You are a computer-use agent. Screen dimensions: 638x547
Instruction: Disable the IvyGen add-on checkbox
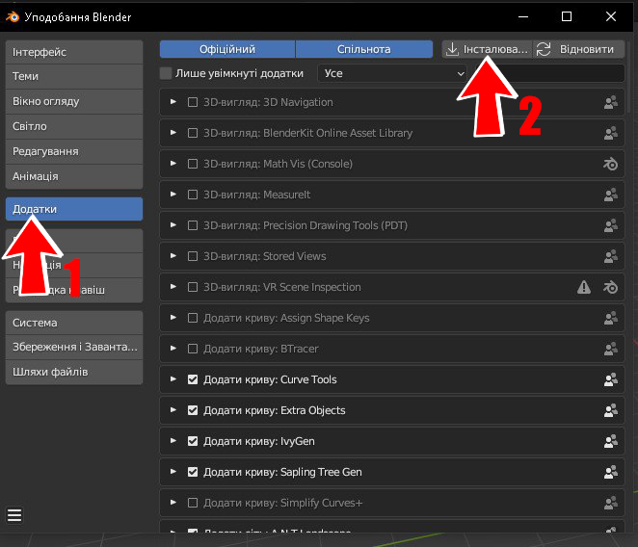point(193,441)
